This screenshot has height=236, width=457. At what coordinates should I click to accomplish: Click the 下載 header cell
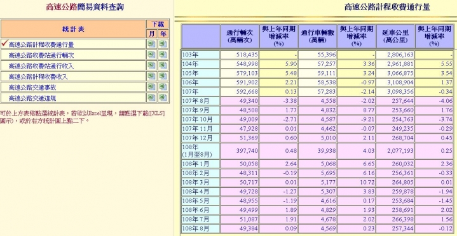[158, 24]
